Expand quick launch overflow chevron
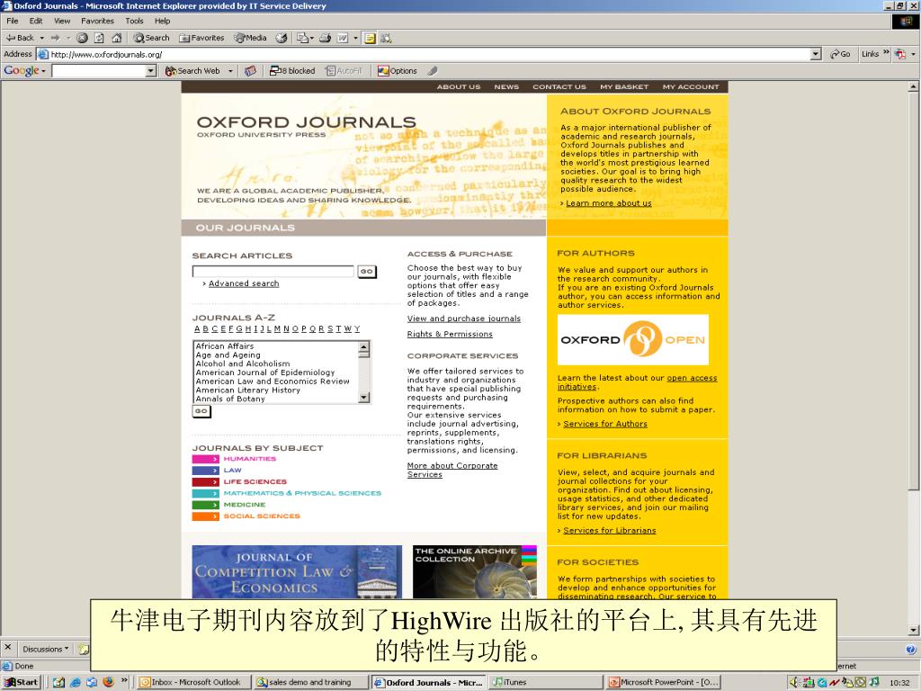Screen dimensions: 921x691 pyautogui.click(x=124, y=680)
